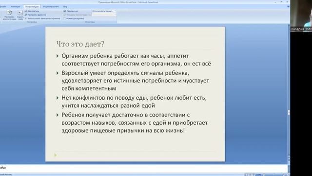This screenshot has height=176, width=312.
Task: Switch to the Дизайн ribbon tab
Action: coord(3,6)
